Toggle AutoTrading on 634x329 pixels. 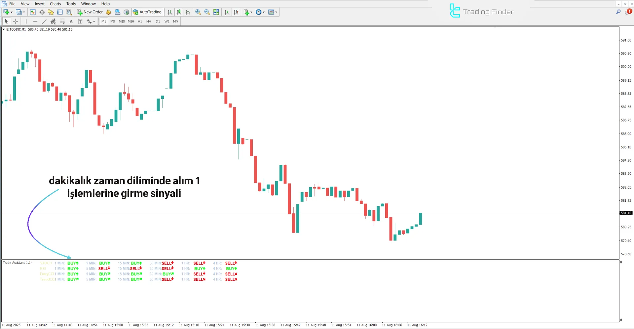point(147,12)
